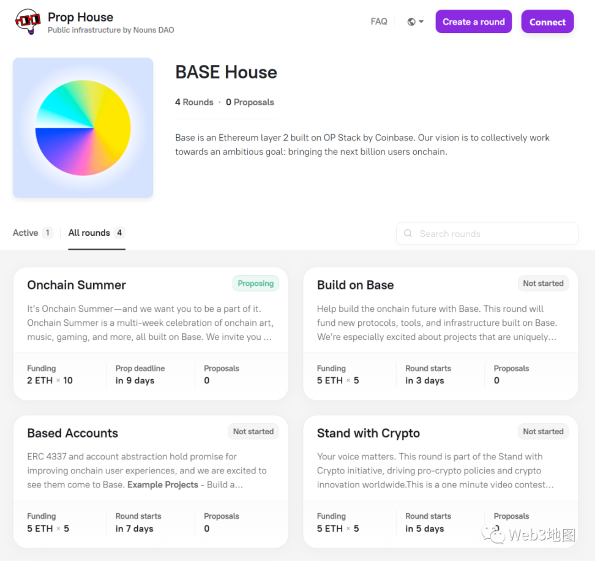595x561 pixels.
Task: Click '2 ETH × 10' funding value
Action: coord(50,380)
